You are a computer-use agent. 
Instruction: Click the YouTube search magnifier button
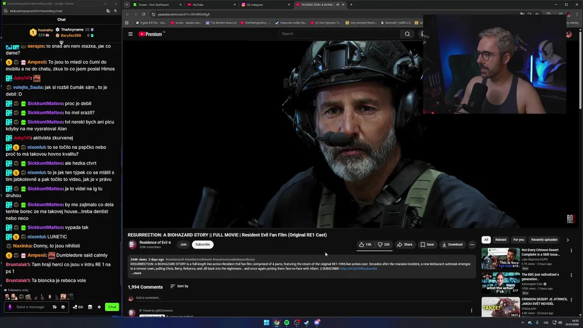coord(407,34)
